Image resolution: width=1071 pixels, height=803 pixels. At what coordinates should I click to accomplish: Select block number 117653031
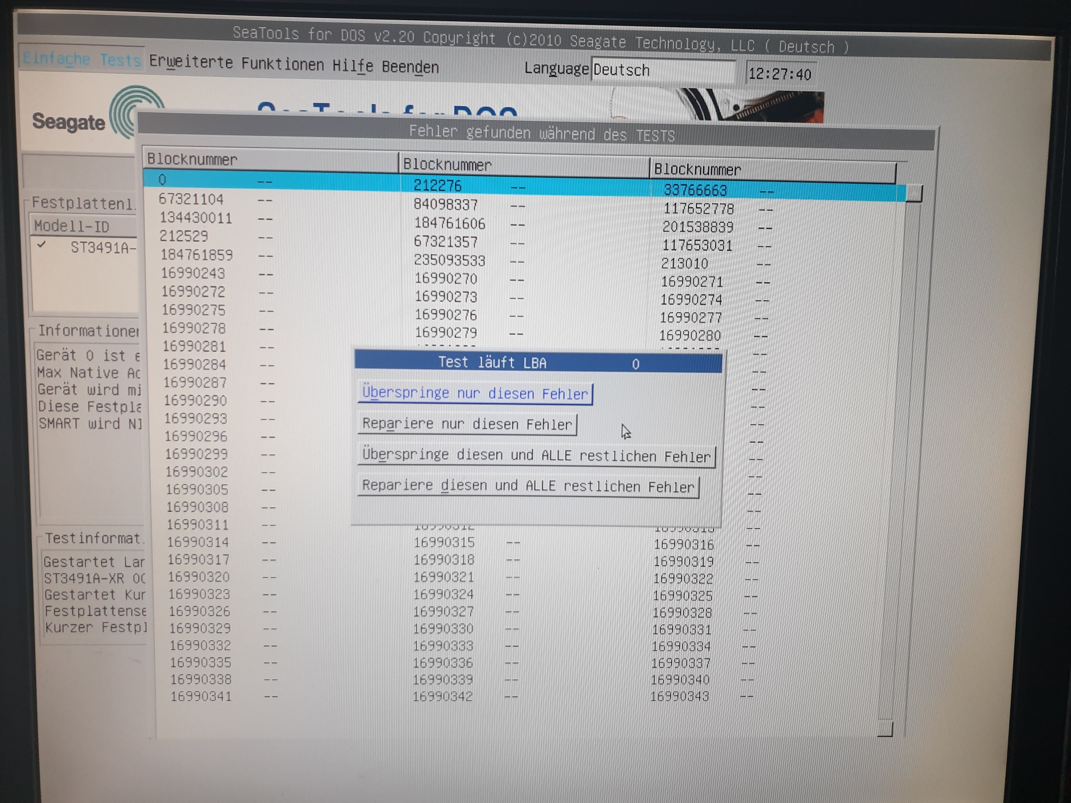pyautogui.click(x=697, y=245)
